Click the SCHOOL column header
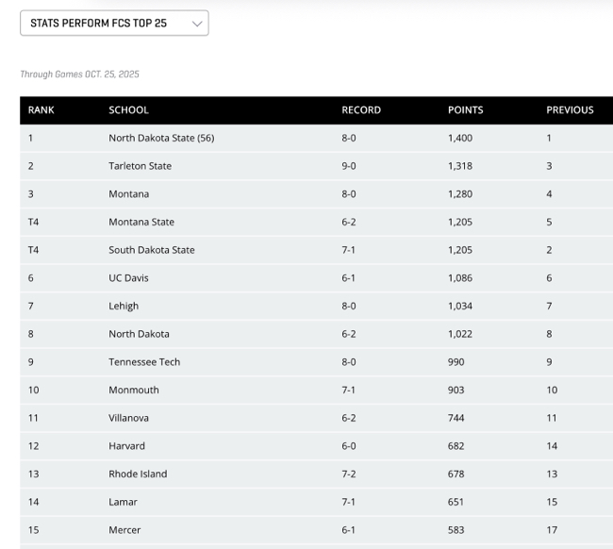The height and width of the screenshot is (549, 613). [128, 109]
